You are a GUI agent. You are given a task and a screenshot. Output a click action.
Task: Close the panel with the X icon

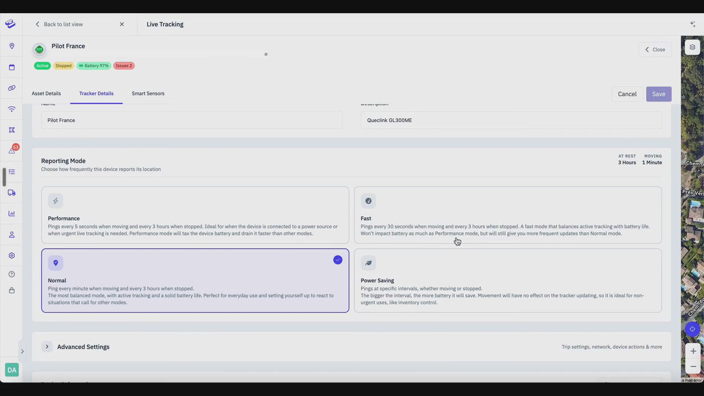tap(122, 24)
